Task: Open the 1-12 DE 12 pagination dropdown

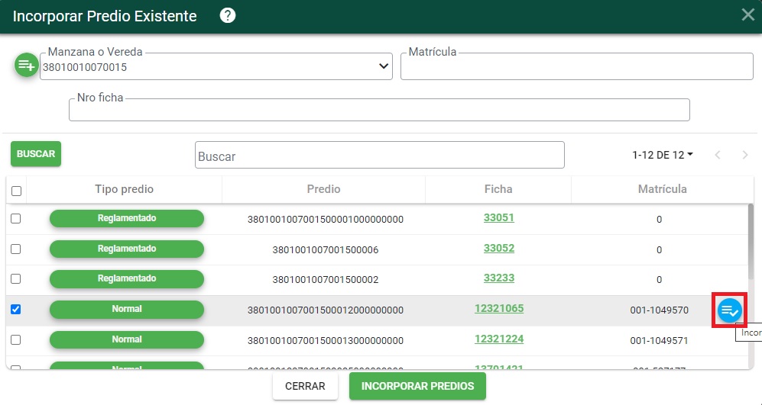Action: (663, 155)
